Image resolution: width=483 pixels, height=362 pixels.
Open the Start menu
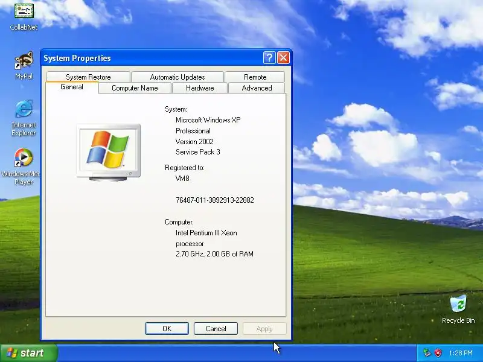pyautogui.click(x=28, y=353)
